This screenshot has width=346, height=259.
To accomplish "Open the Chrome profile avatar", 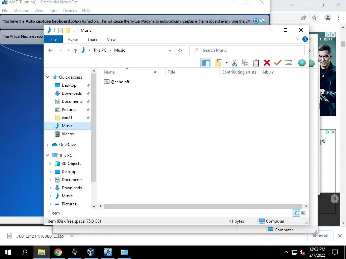I will pos(328,18).
